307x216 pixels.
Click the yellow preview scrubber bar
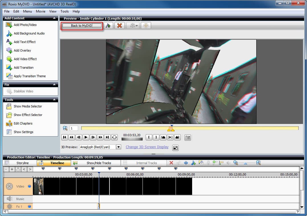click(228, 128)
